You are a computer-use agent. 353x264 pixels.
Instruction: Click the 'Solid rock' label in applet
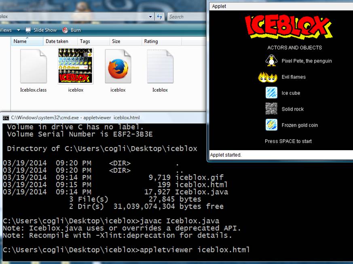[x=293, y=109]
